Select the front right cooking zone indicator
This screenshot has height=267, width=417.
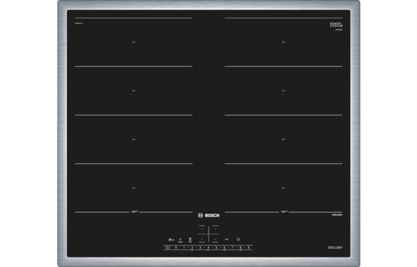click(215, 239)
